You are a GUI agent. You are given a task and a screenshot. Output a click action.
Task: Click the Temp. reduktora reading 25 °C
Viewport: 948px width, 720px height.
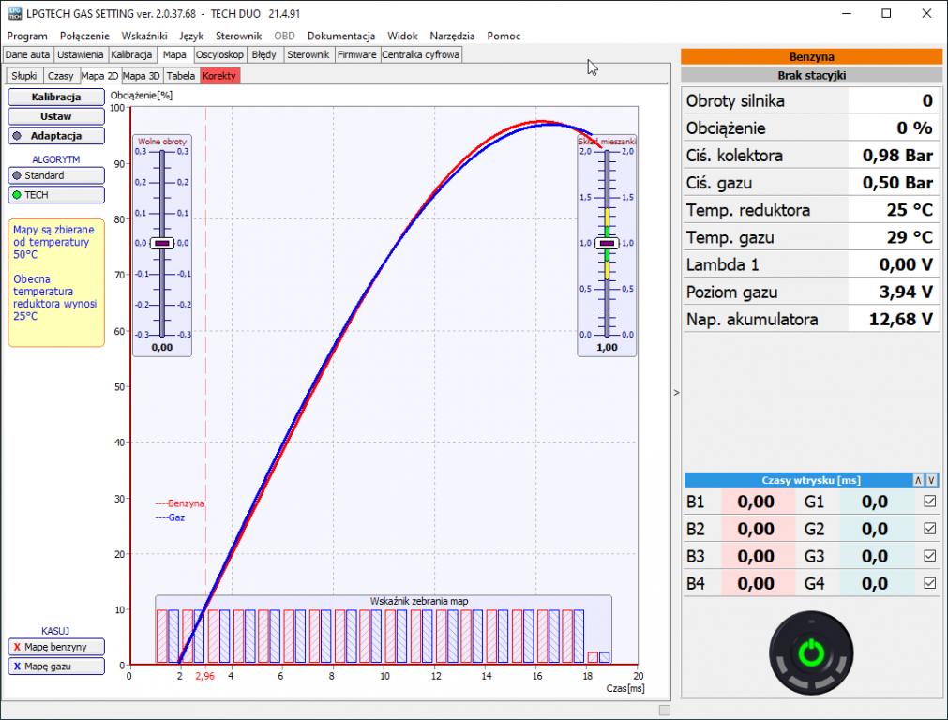(x=894, y=210)
